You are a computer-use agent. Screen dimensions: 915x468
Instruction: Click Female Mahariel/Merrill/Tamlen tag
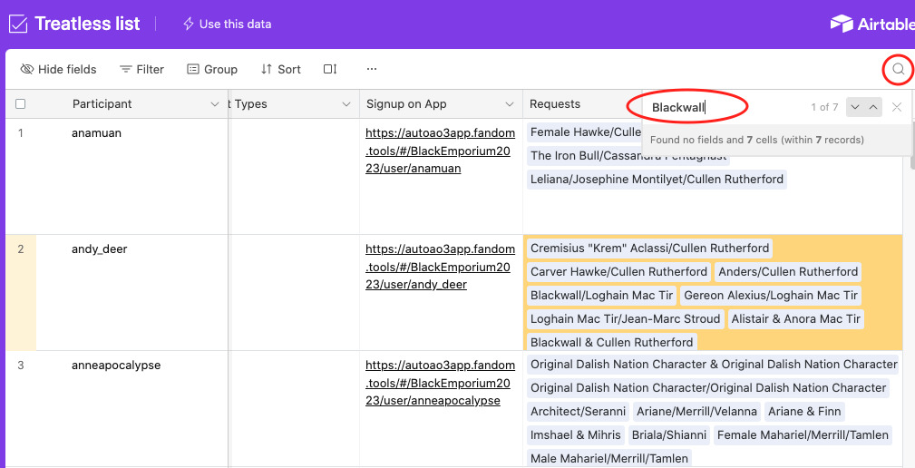803,434
